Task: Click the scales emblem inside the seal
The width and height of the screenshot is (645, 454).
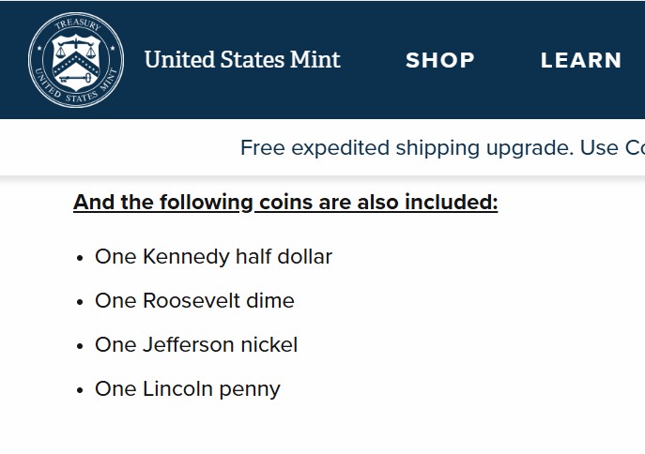Action: point(76,50)
